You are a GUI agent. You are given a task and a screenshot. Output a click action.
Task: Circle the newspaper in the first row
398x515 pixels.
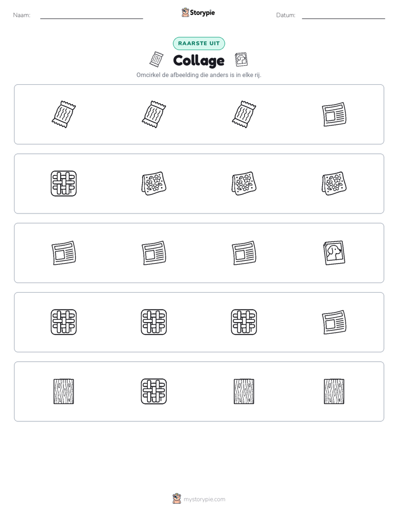coord(334,114)
